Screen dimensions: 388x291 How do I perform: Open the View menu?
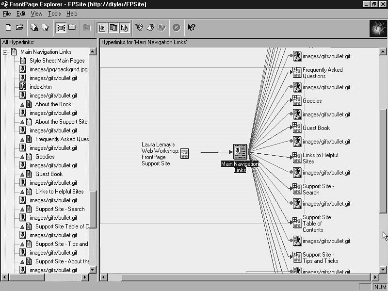(37, 14)
